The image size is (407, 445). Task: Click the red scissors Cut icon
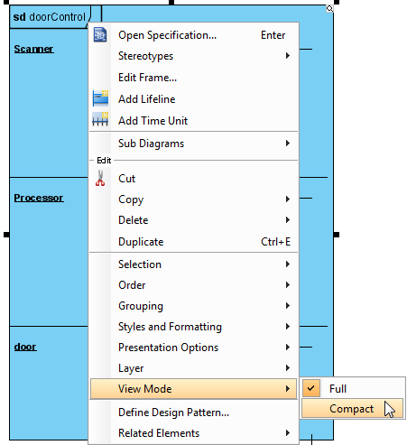[x=100, y=178]
